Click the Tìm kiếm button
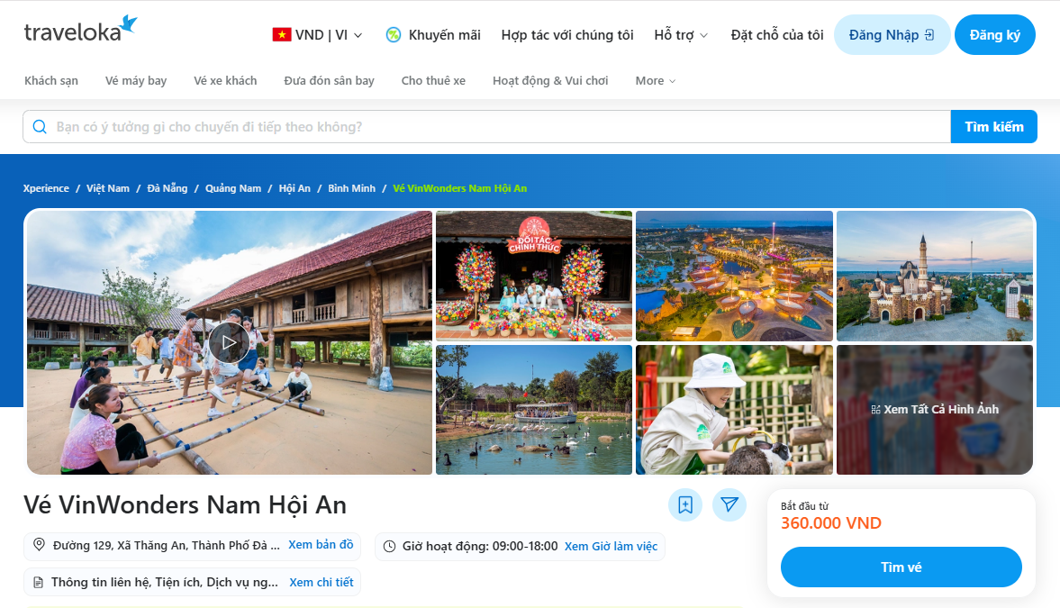Image resolution: width=1060 pixels, height=608 pixels. 993,126
